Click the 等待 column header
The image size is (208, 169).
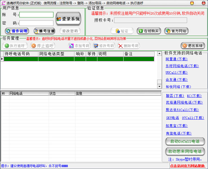[91, 54]
